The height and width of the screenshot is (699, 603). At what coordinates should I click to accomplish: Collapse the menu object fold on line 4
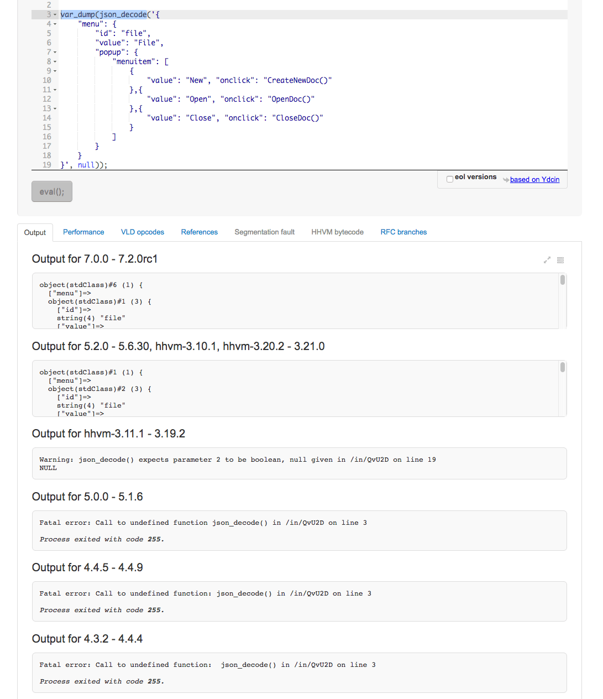(55, 24)
